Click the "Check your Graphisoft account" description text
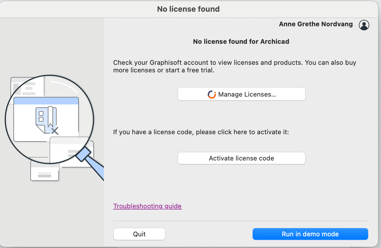 click(235, 66)
